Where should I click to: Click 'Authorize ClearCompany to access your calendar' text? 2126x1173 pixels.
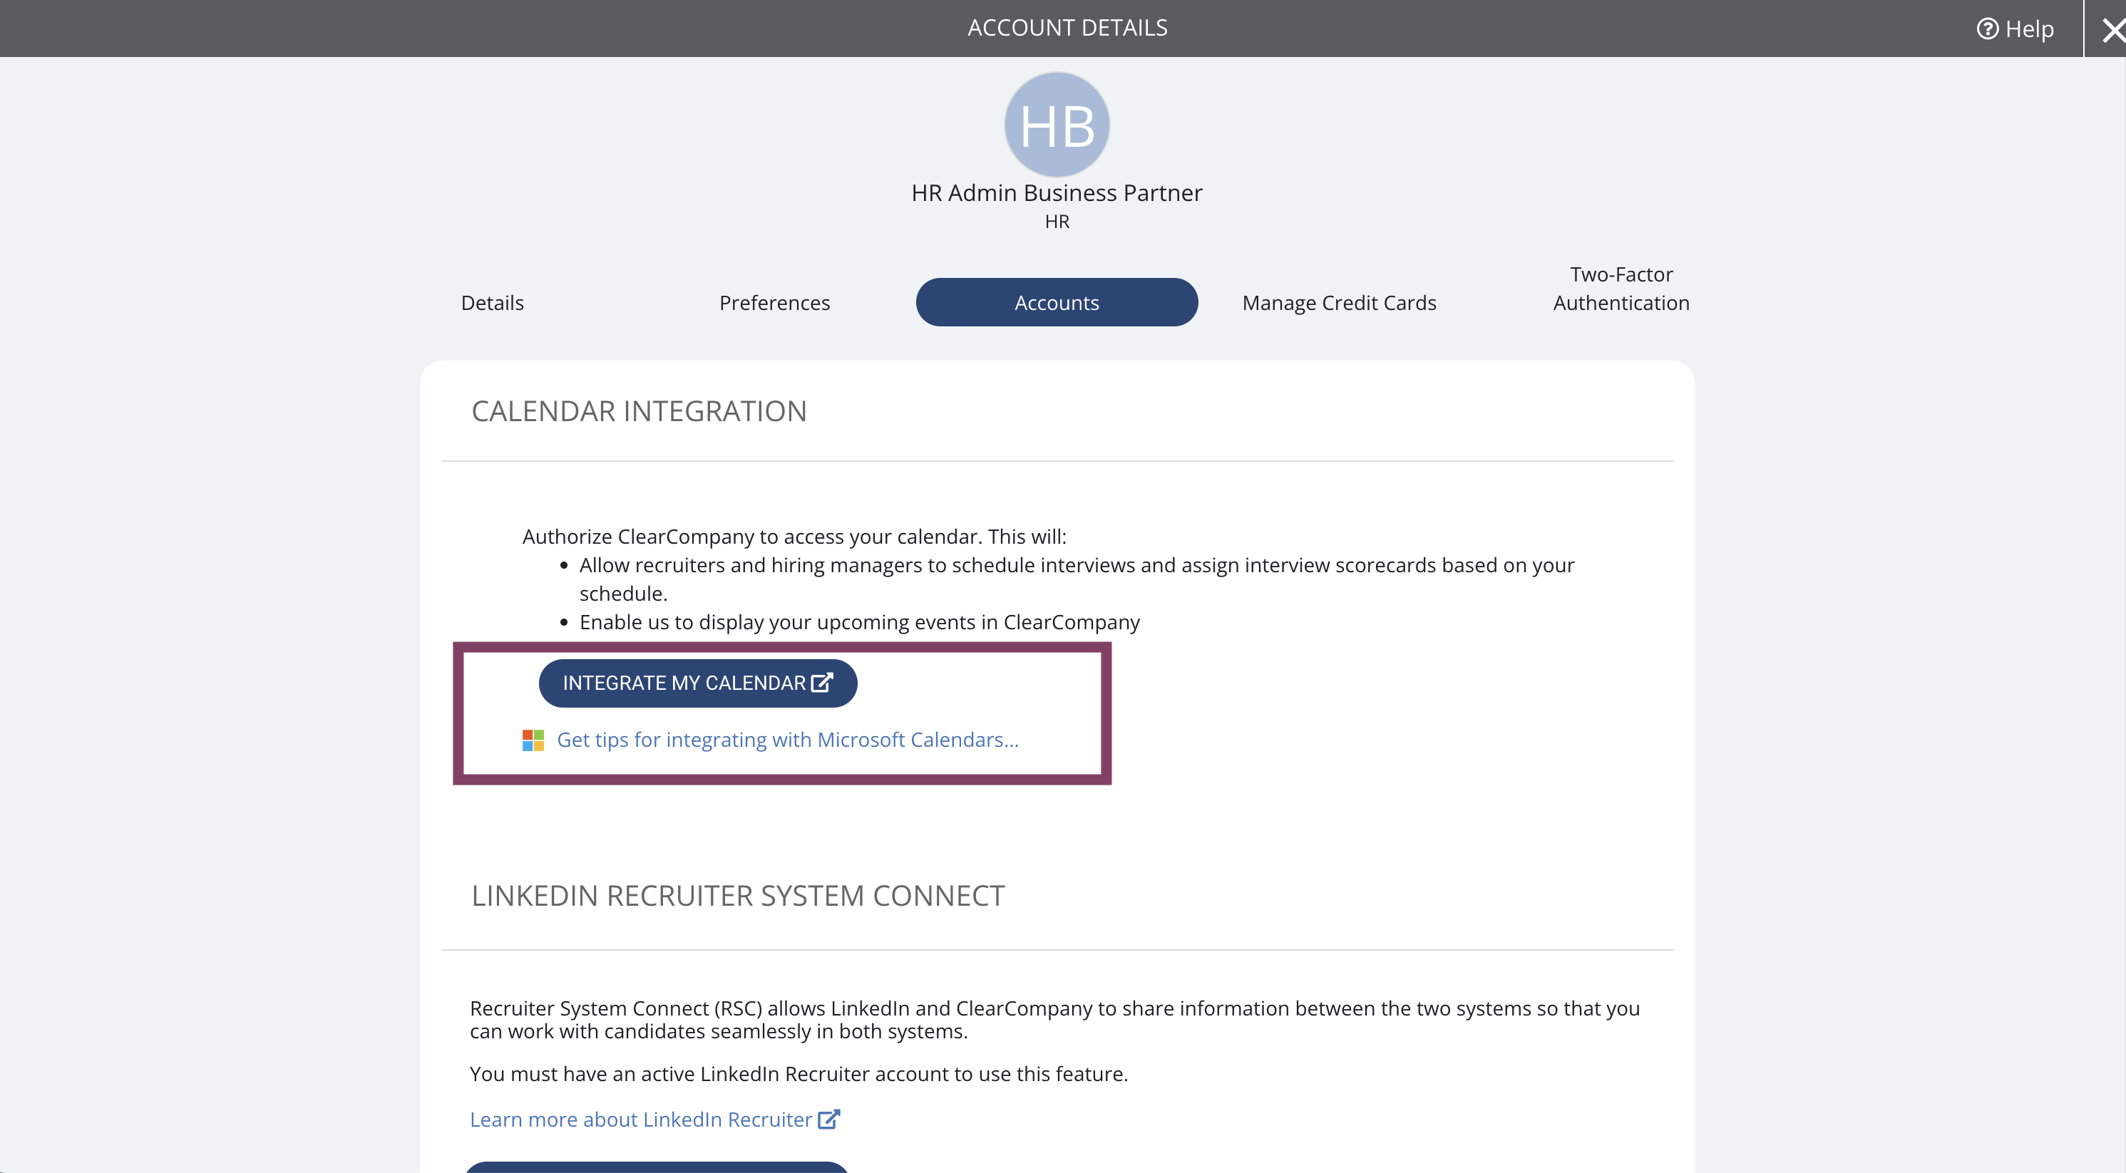[x=794, y=536]
